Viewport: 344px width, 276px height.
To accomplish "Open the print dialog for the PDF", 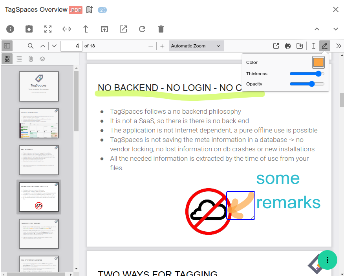I will pos(288,46).
